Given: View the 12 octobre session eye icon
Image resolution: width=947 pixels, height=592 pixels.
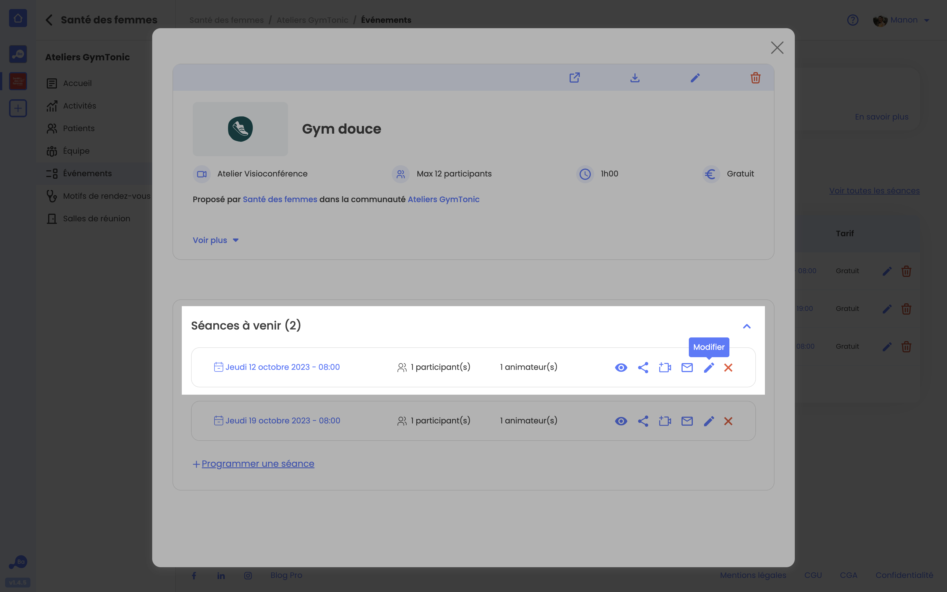Looking at the screenshot, I should coord(621,367).
